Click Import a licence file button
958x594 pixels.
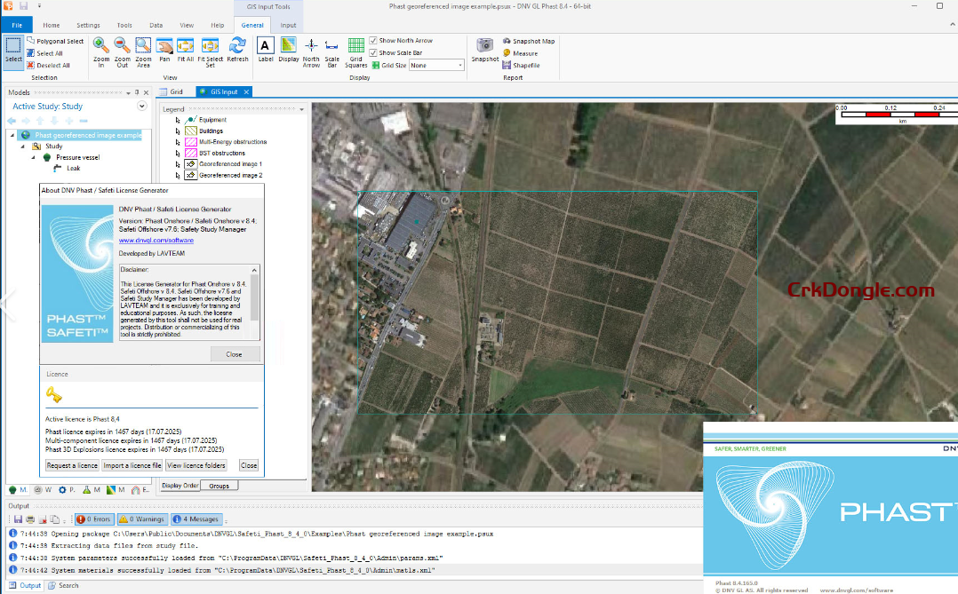pos(132,465)
